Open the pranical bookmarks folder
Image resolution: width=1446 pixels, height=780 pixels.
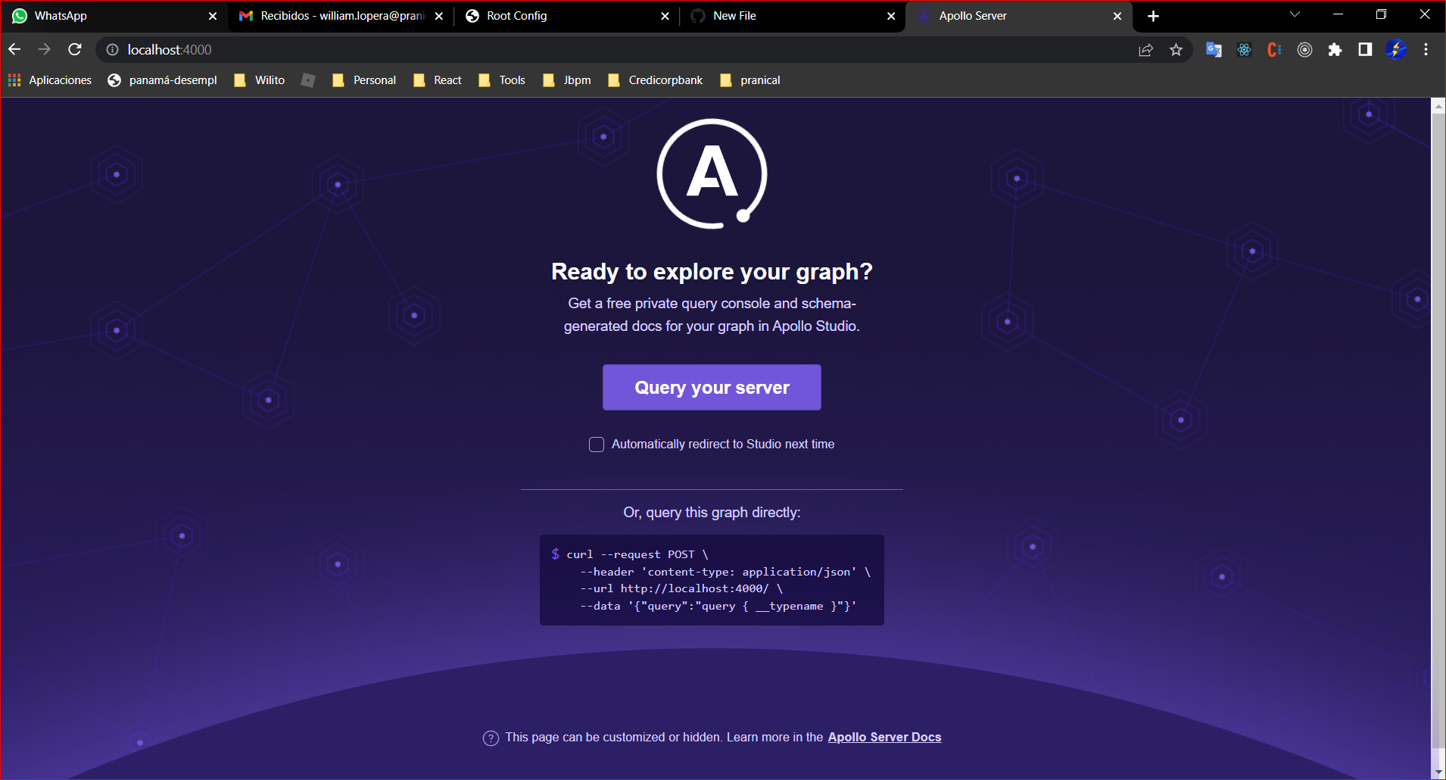(750, 80)
